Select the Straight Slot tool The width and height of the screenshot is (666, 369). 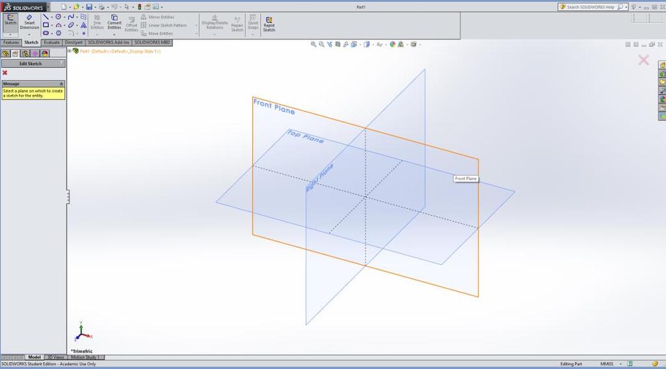click(46, 33)
